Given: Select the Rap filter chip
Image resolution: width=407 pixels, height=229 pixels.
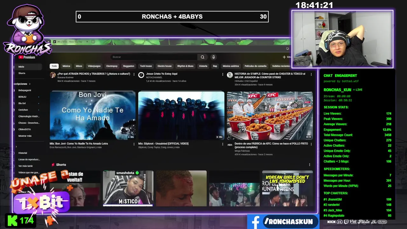Looking at the screenshot, I should coord(215,66).
